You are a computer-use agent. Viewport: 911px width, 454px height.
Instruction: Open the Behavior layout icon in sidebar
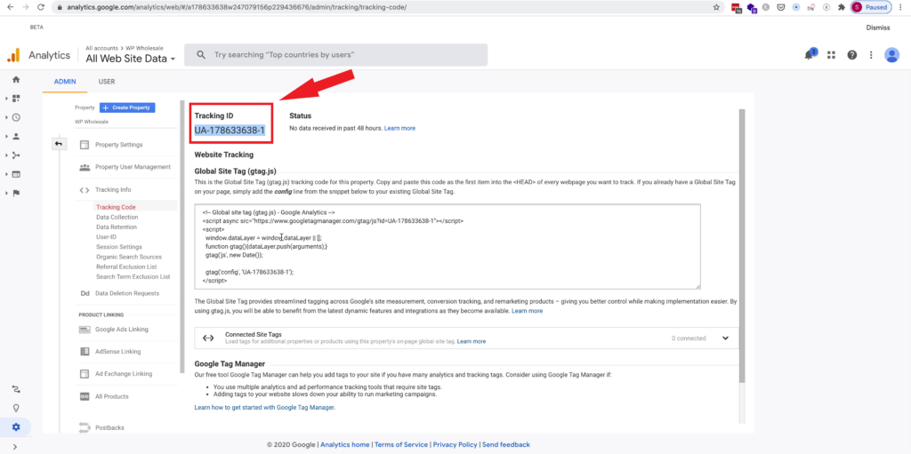coord(16,174)
